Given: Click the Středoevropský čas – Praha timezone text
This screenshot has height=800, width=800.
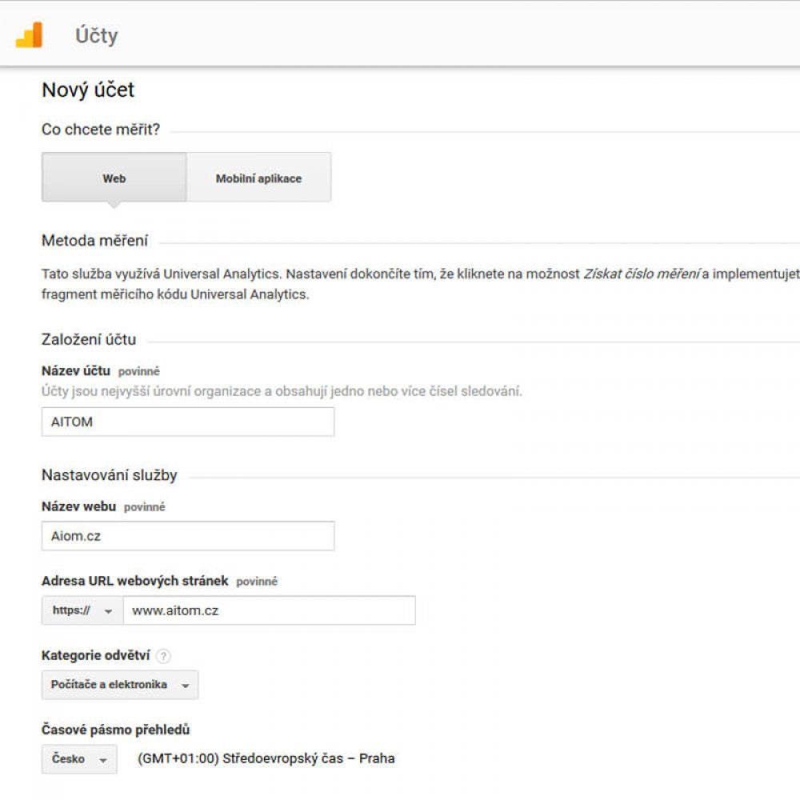Looking at the screenshot, I should tap(266, 758).
